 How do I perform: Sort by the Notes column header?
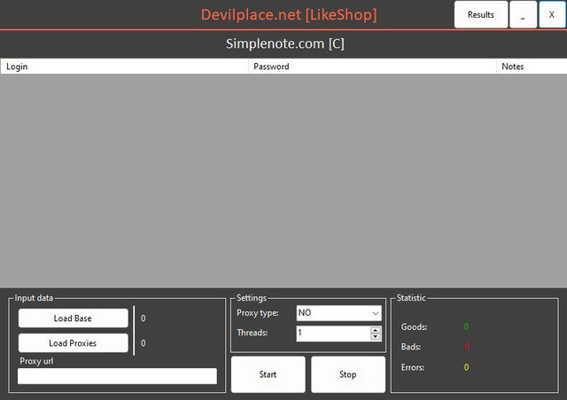coord(532,67)
